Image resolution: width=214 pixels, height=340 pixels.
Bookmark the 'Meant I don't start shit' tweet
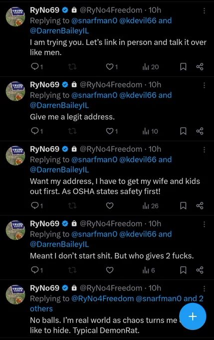click(183, 270)
